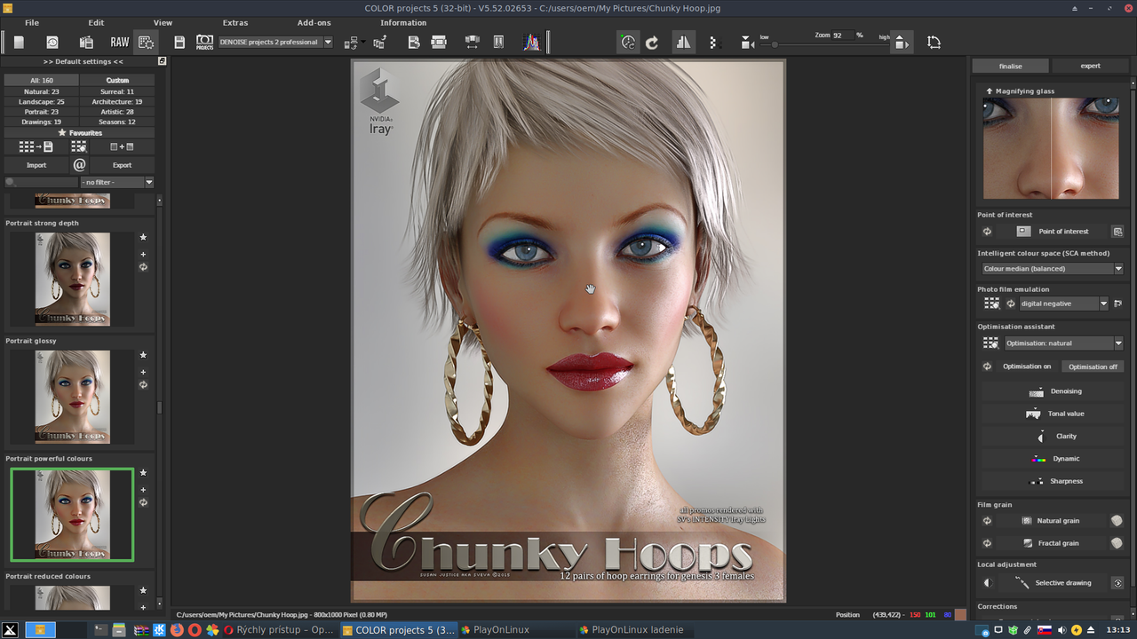Click the real-time calculation clock icon
Screen dimensions: 1137x639
click(628, 42)
